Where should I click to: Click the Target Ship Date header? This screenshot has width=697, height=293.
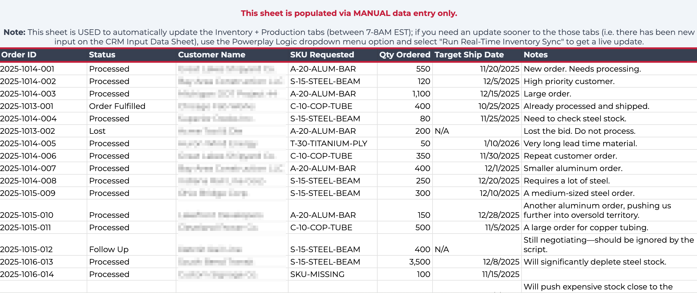(x=477, y=55)
